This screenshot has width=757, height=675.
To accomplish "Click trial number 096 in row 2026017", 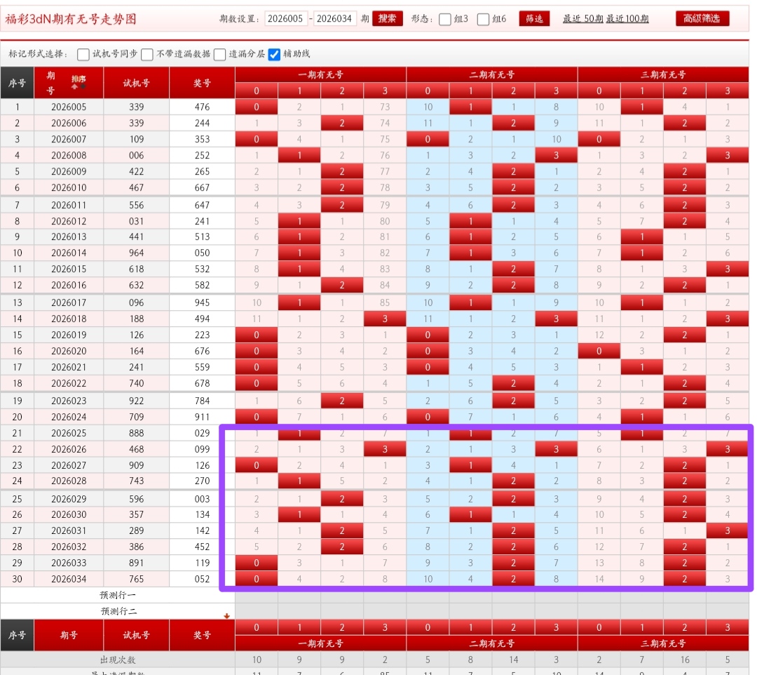I will [x=136, y=303].
